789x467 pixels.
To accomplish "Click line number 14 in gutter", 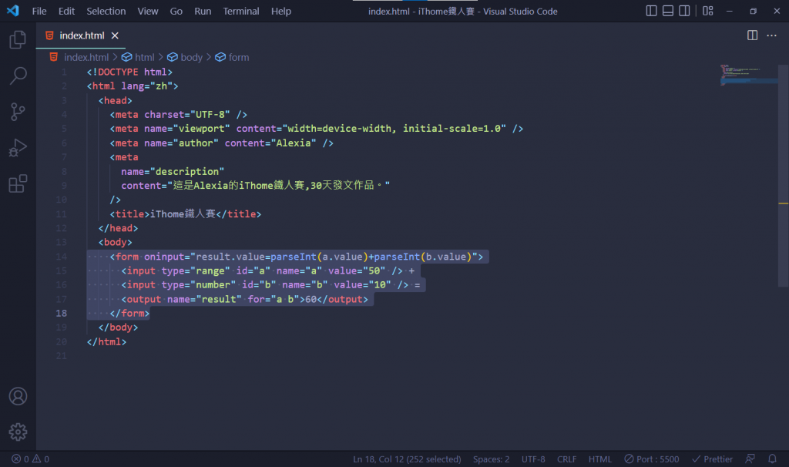I will pos(61,257).
